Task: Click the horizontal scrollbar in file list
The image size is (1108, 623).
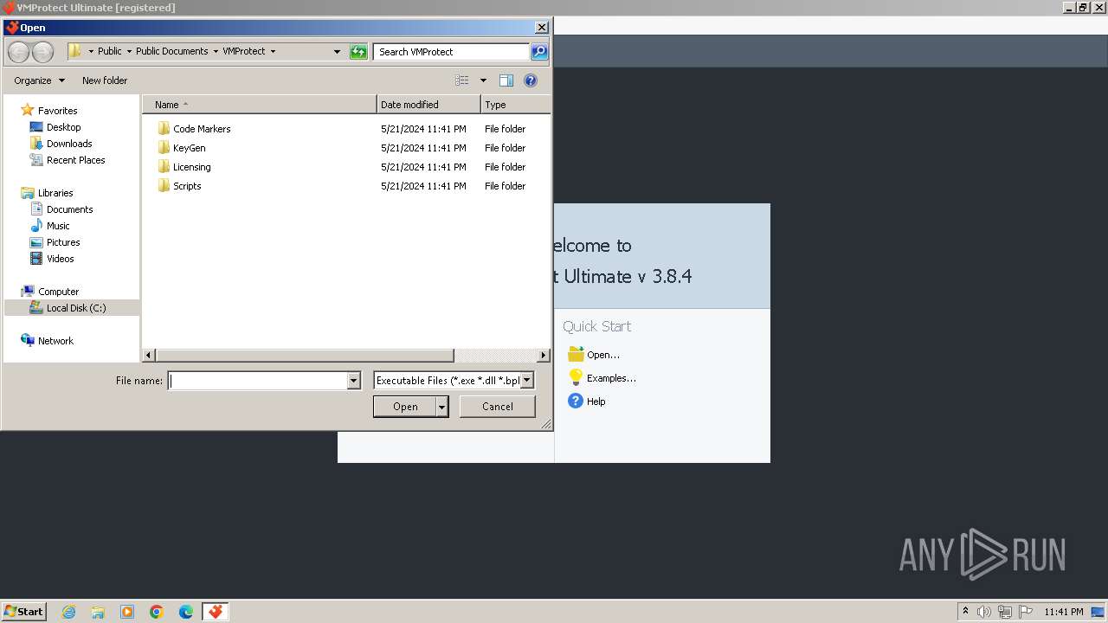Action: [305, 355]
